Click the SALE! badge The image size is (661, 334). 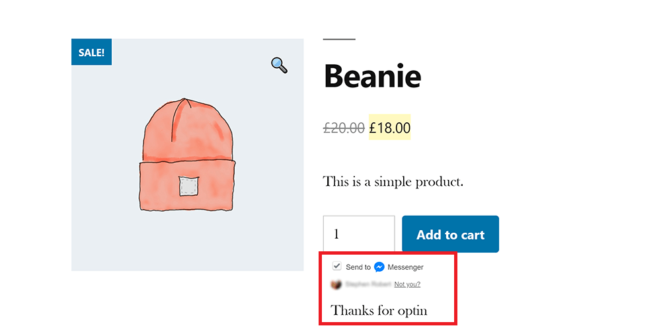pyautogui.click(x=91, y=52)
